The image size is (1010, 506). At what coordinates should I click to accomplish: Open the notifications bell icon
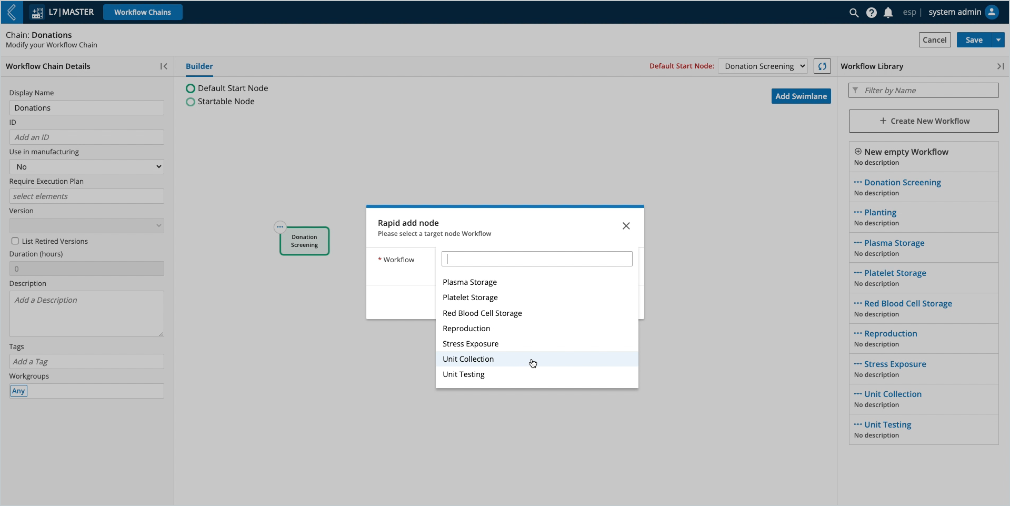pyautogui.click(x=888, y=13)
